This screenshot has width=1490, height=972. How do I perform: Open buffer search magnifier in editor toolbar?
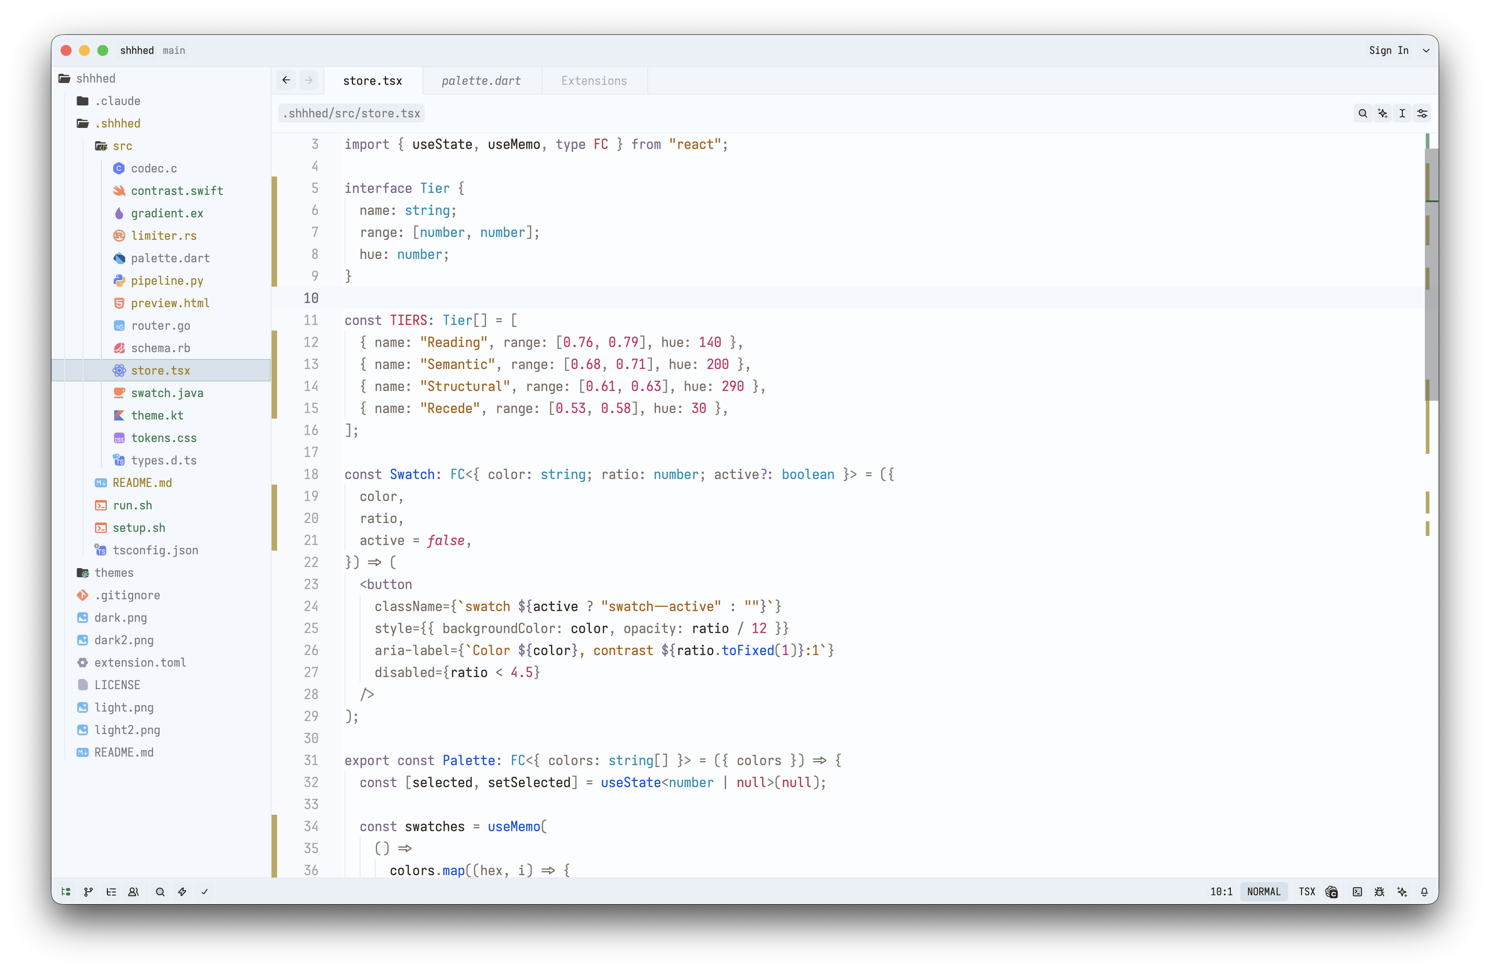[1362, 113]
